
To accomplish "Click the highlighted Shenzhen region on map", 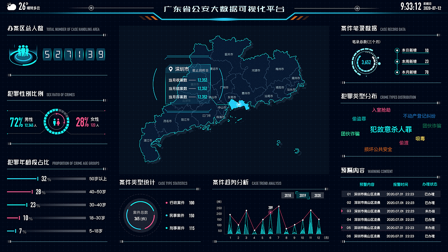I will (x=240, y=104).
